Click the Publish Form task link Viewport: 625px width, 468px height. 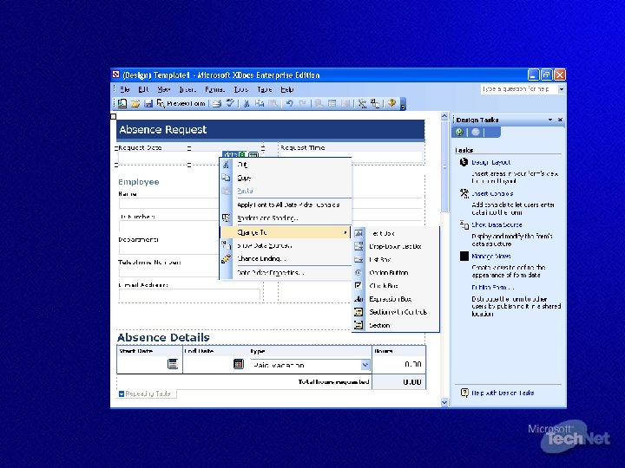[493, 288]
